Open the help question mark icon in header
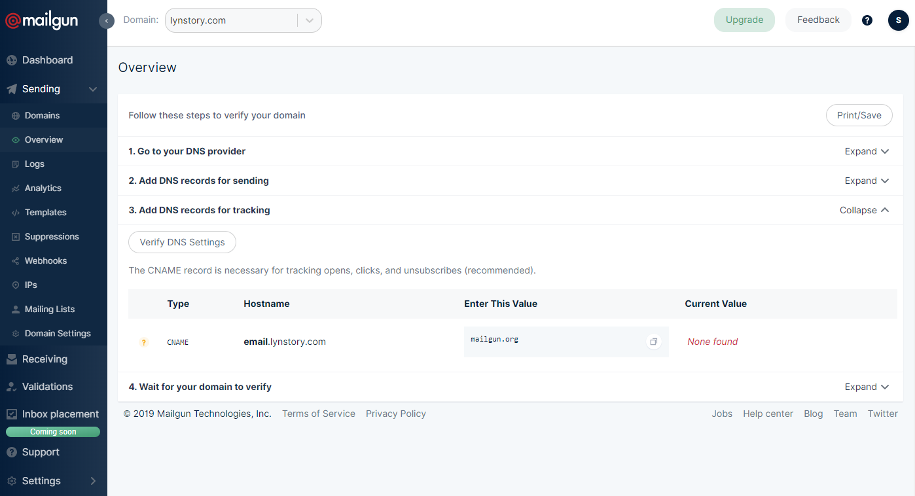 867,20
